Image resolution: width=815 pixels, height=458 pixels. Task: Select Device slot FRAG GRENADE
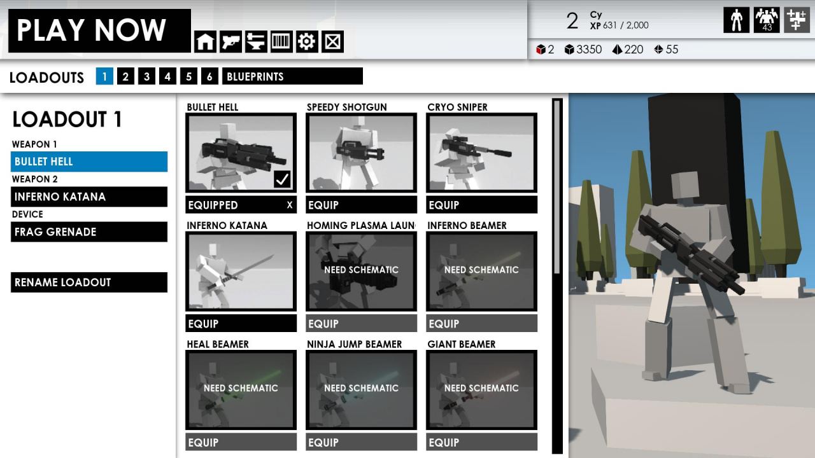tap(89, 232)
